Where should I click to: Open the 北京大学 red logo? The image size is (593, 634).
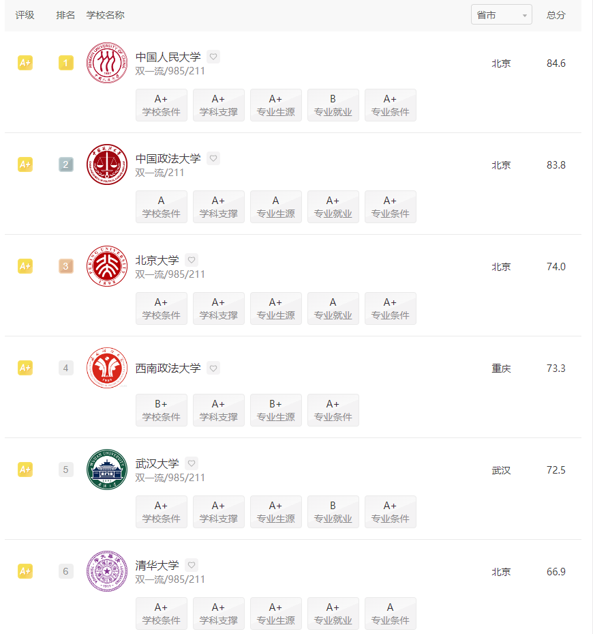tap(107, 266)
